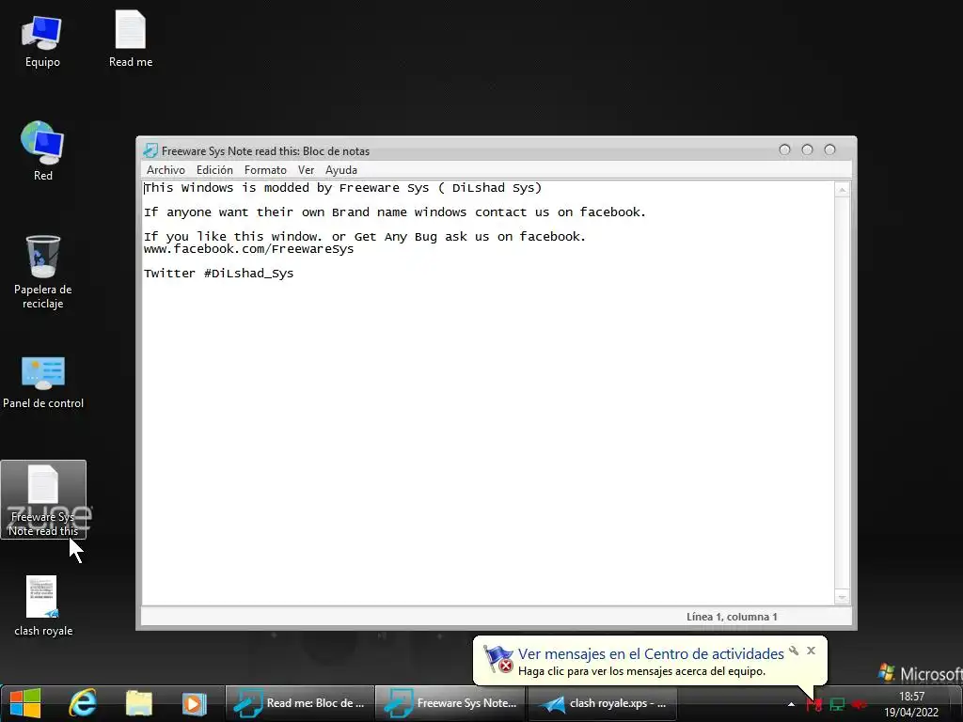This screenshot has width=963, height=722.
Task: Click the flag with red X balloon icon
Action: pyautogui.click(x=498, y=659)
